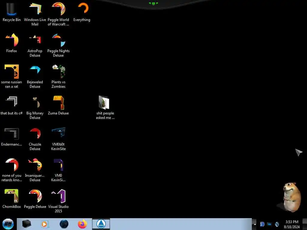Click the green indicator on the top bar

pos(153,3)
